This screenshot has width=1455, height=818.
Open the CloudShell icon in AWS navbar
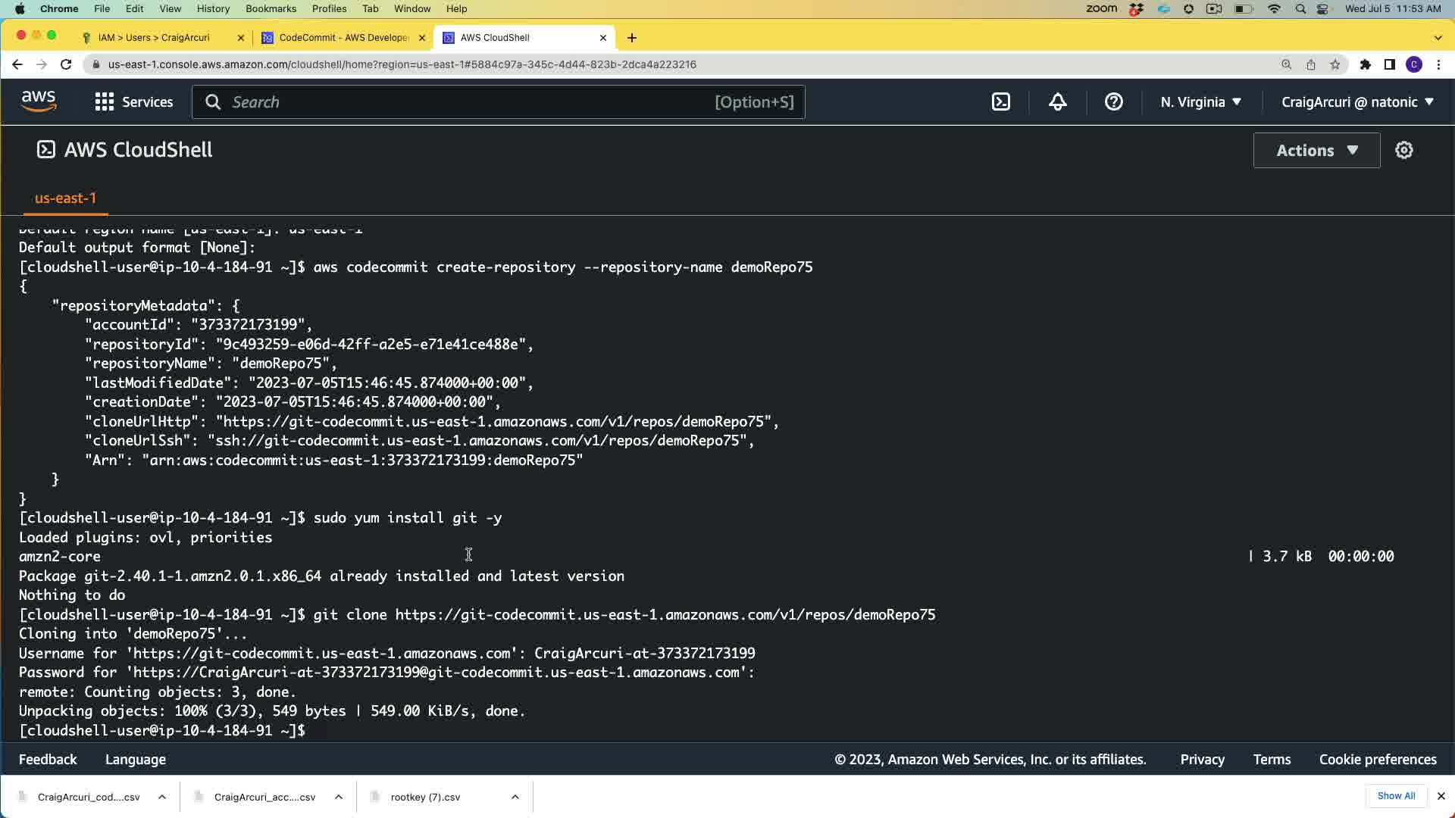(x=1000, y=102)
